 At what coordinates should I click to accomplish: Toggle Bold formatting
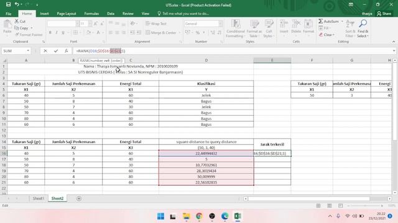[50, 32]
